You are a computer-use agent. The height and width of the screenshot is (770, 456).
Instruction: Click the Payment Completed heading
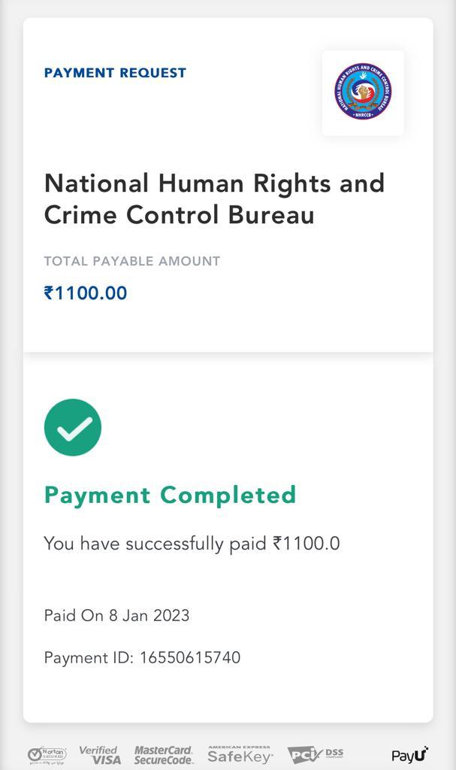click(170, 495)
